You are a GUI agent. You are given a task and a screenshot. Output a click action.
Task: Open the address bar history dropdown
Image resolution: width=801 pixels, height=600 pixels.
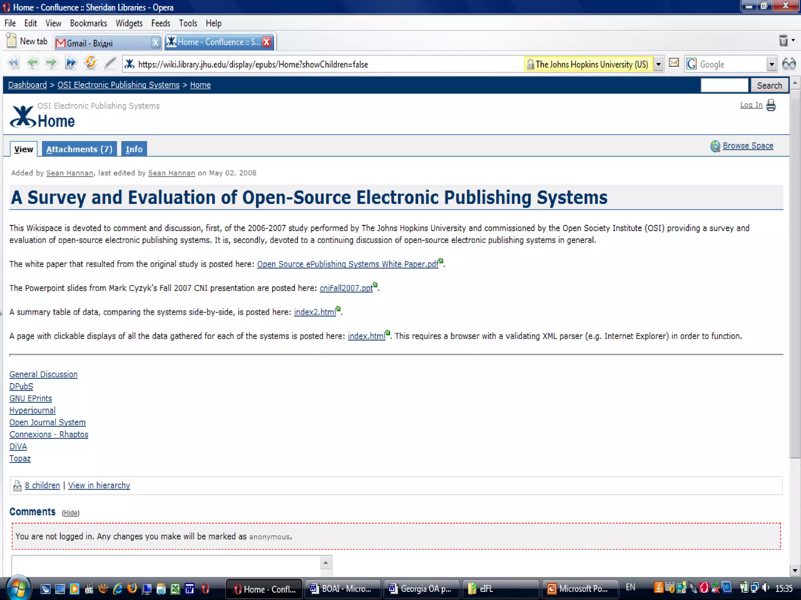click(x=659, y=64)
